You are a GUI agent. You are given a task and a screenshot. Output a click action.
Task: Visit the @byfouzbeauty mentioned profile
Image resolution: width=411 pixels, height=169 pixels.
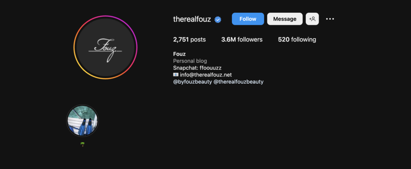[x=192, y=82]
